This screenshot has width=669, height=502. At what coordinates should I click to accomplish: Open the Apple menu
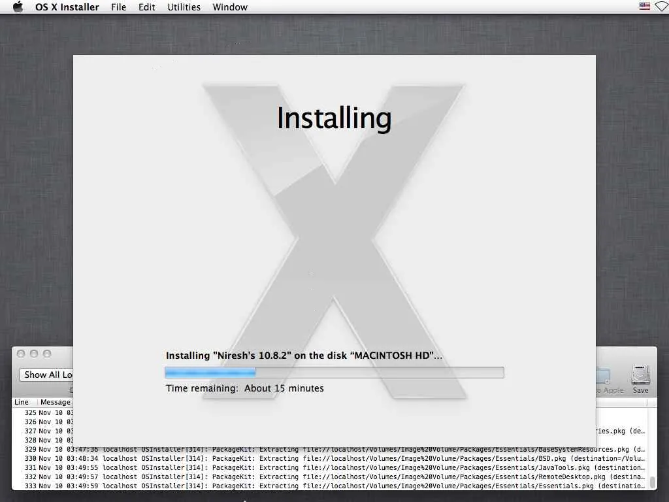tap(18, 7)
